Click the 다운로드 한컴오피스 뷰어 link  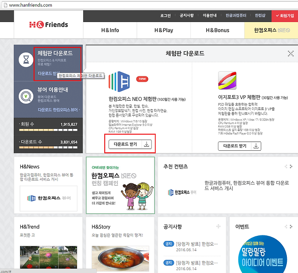(x=58, y=110)
